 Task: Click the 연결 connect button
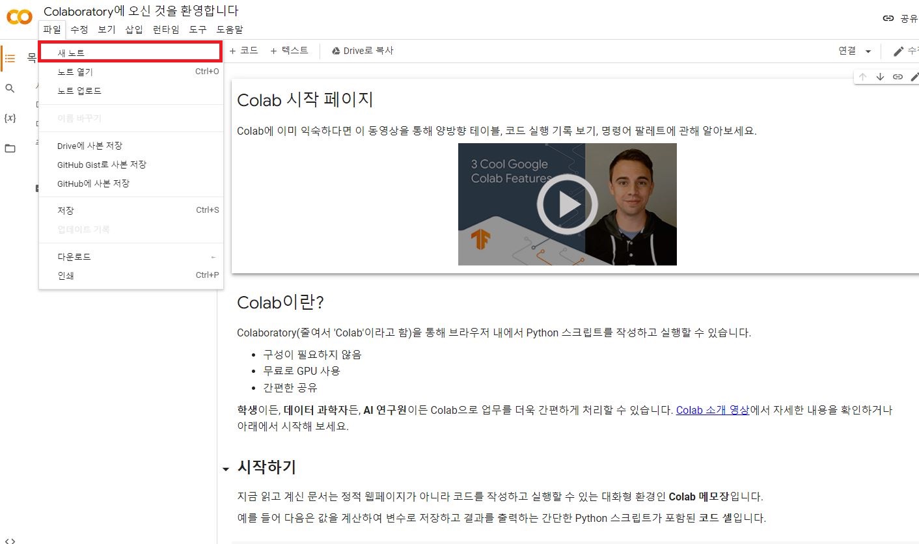[x=847, y=51]
